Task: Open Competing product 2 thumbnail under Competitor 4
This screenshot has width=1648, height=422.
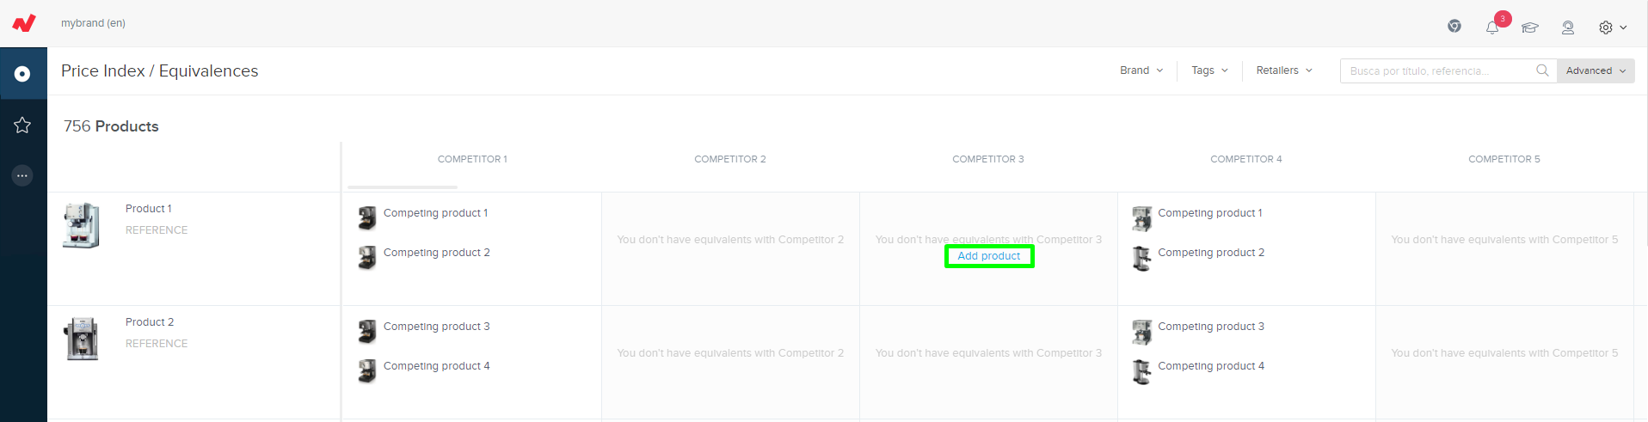Action: click(x=1141, y=258)
